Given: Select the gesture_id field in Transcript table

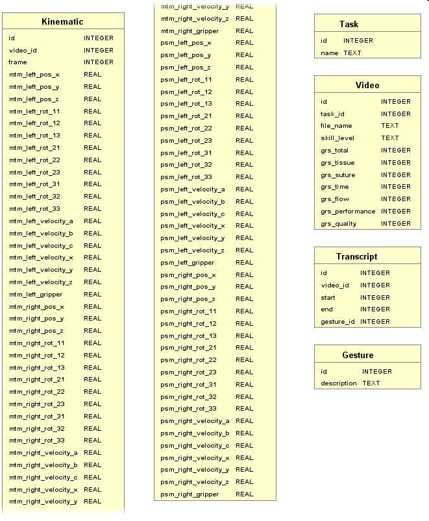Looking at the screenshot, I should pos(367,321).
